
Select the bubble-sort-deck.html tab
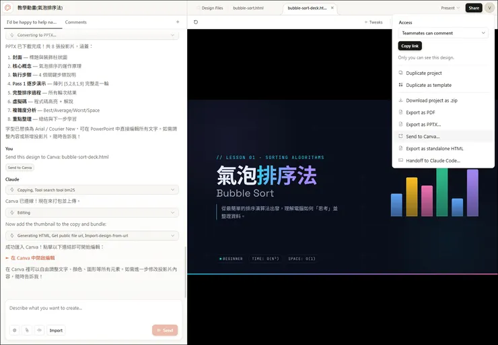coord(307,8)
